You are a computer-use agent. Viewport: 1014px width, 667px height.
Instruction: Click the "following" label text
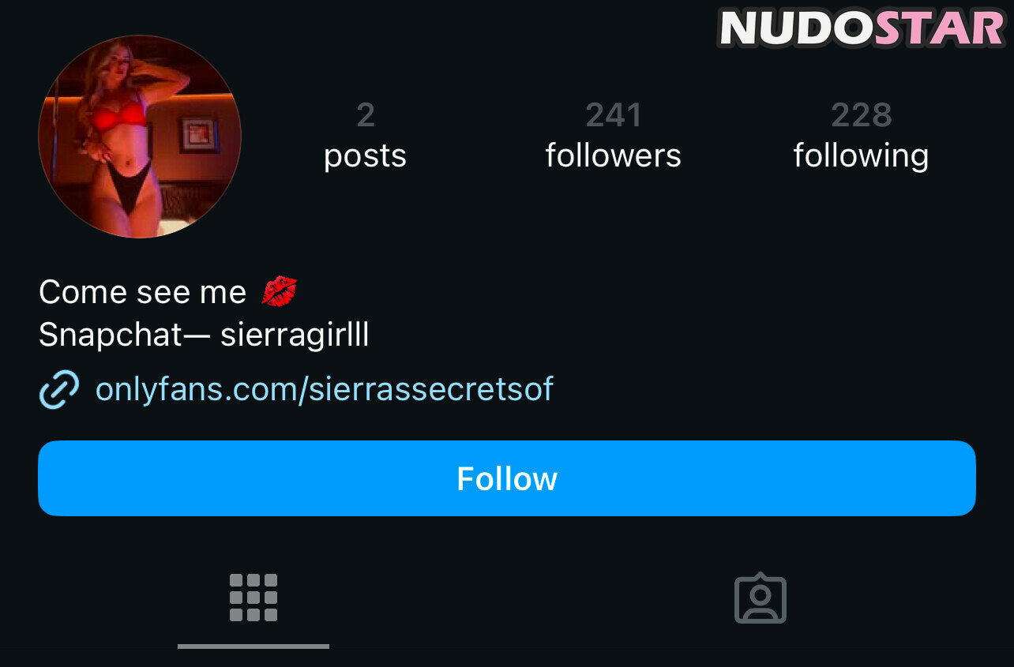[861, 156]
